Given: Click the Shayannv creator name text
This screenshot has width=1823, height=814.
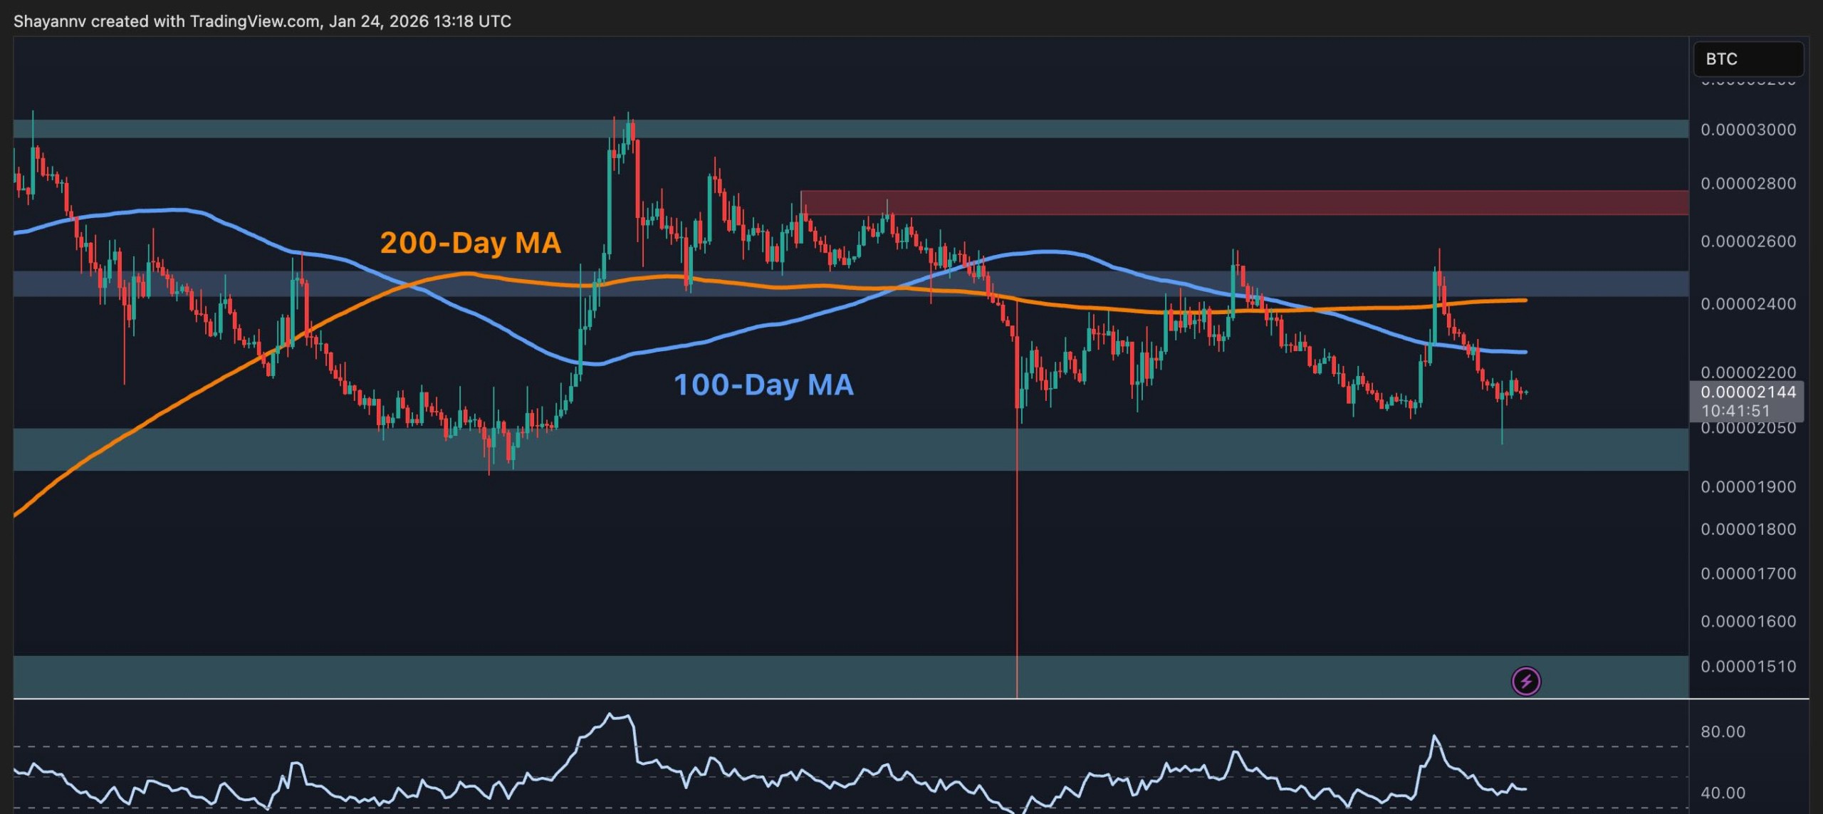Looking at the screenshot, I should [x=50, y=21].
